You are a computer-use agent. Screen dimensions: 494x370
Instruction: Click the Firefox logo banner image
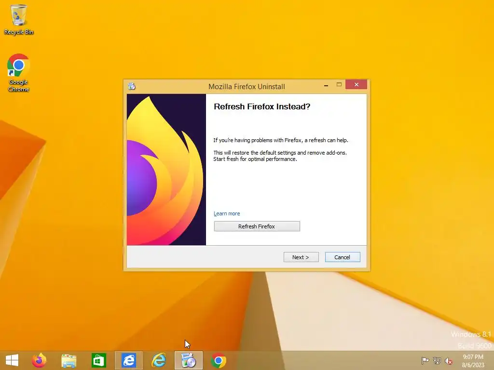166,170
